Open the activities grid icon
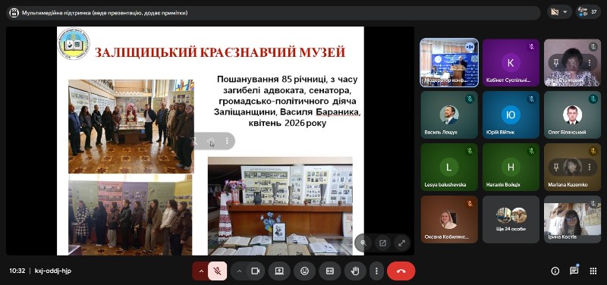607x285 pixels. point(593,271)
